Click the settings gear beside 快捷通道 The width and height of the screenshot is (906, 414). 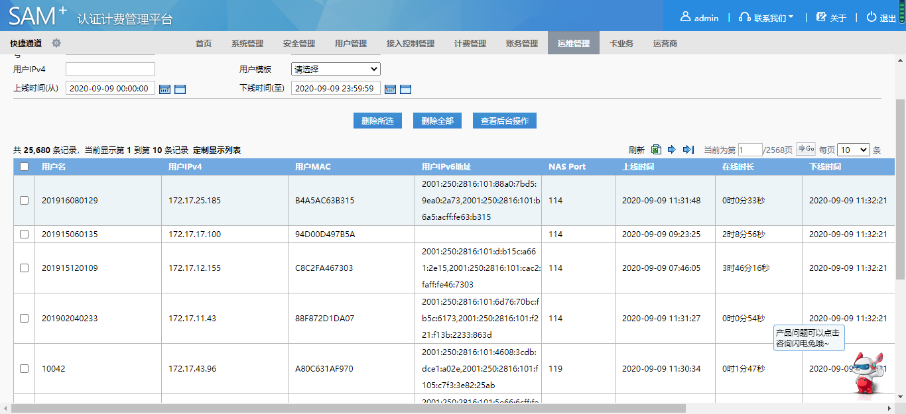(x=56, y=43)
